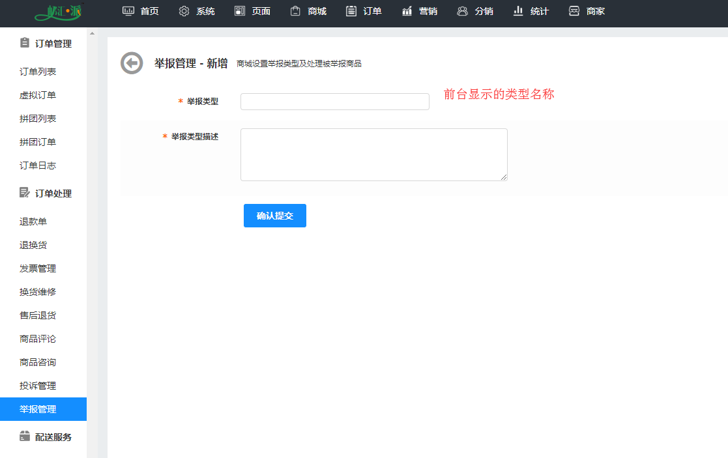Viewport: 728px width, 458px height.
Task: Go to 投诉管理 in sidebar
Action: pos(38,386)
